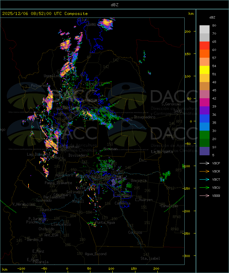Viewport: 229px width, 273px height.
Task: Click the Bardas_B place label
Action: coord(35,240)
